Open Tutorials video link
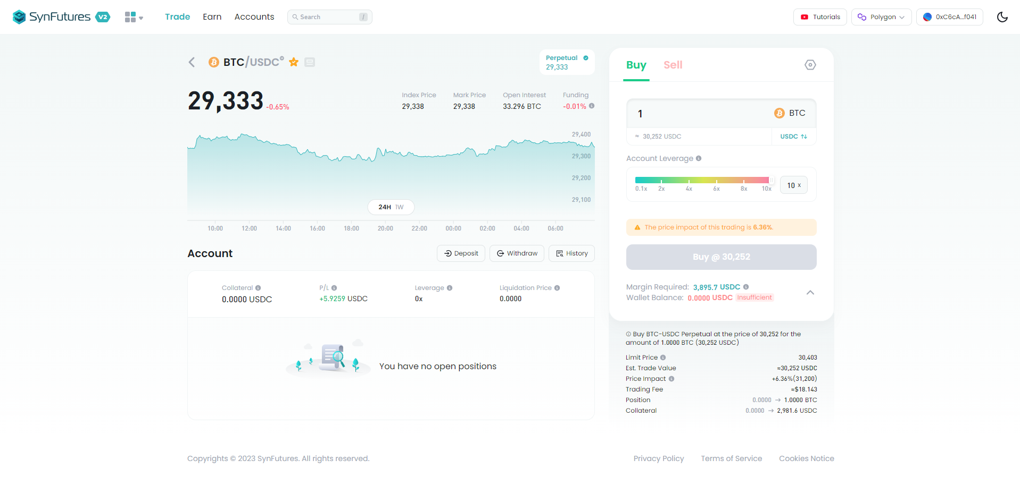 [x=820, y=17]
